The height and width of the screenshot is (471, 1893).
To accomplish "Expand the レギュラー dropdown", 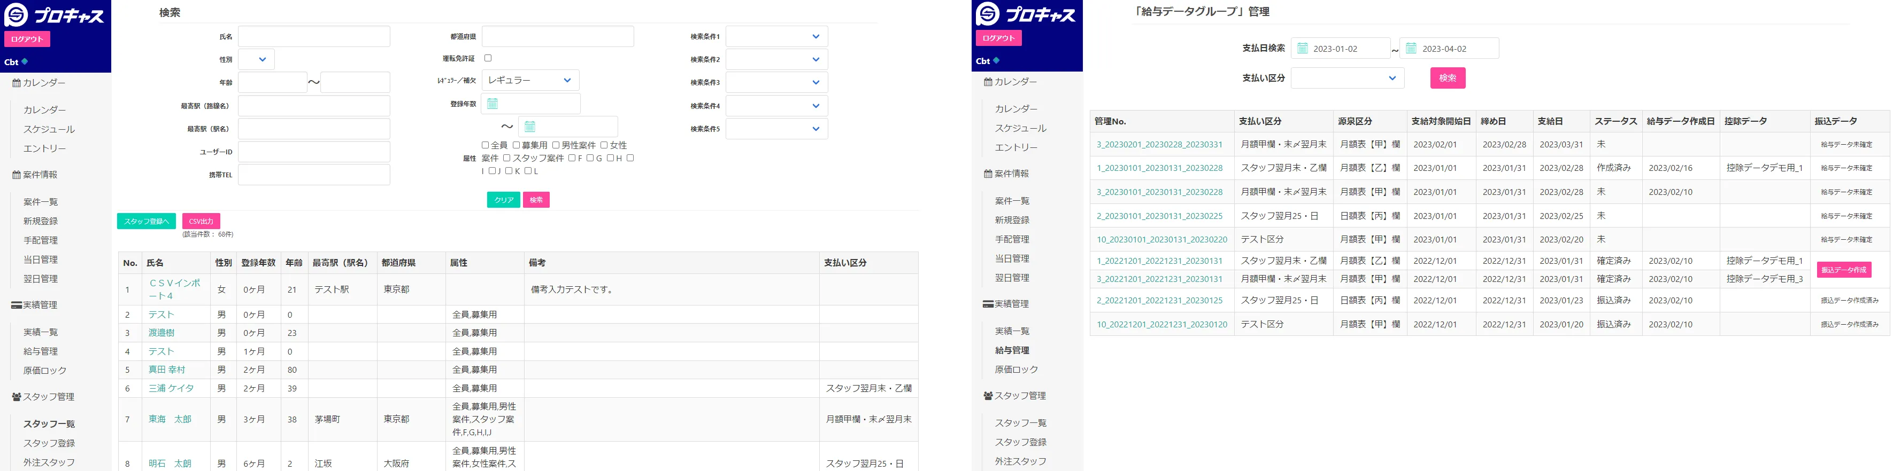I will tap(530, 81).
